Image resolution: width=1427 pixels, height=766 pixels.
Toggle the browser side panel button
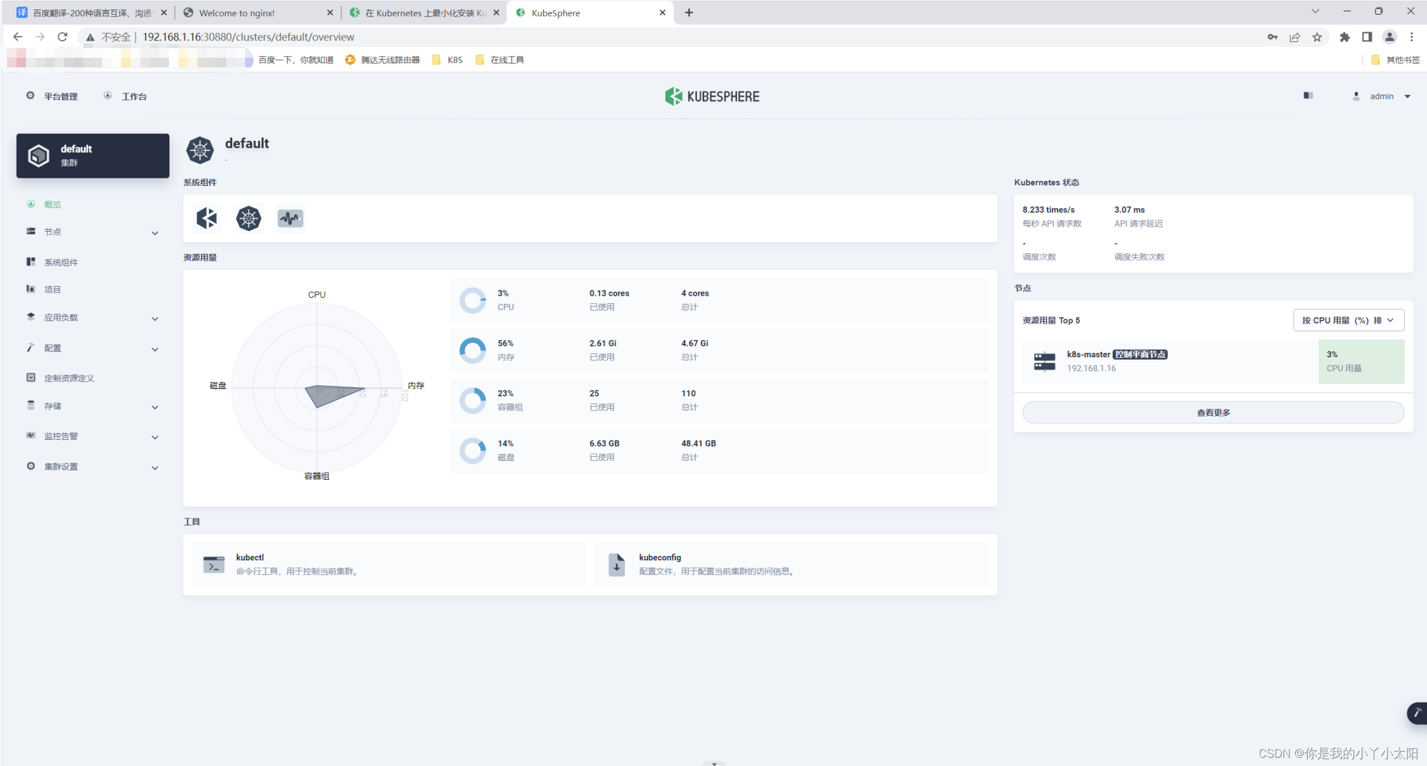pos(1367,37)
